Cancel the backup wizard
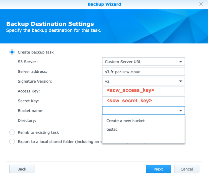The image size is (208, 175). pyautogui.click(x=187, y=169)
